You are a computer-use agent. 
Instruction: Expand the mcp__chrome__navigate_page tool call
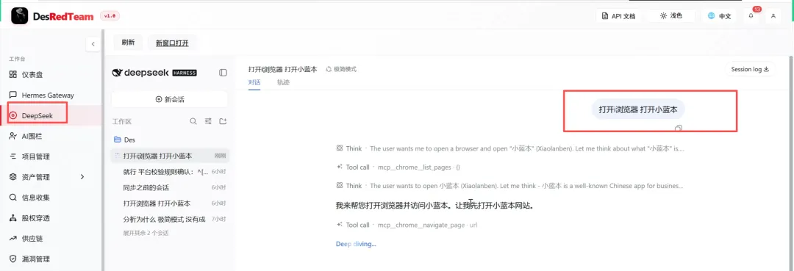pyautogui.click(x=407, y=225)
